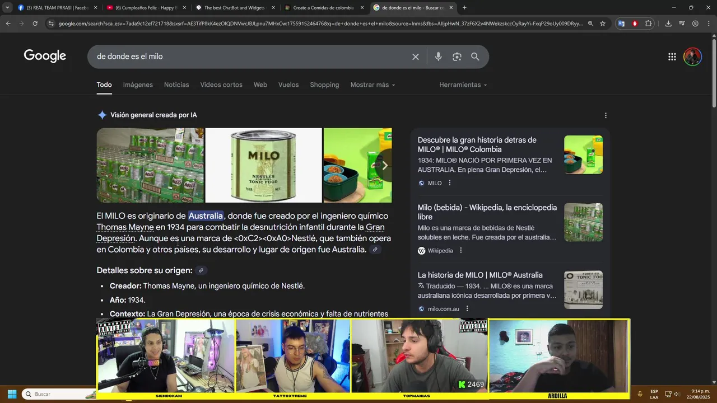Screen dimensions: 717x403
Task: Open Chrome three-dot menu
Action: 708,24
